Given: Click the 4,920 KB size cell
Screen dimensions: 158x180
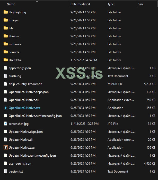Looking at the screenshot, I should click(x=150, y=164).
